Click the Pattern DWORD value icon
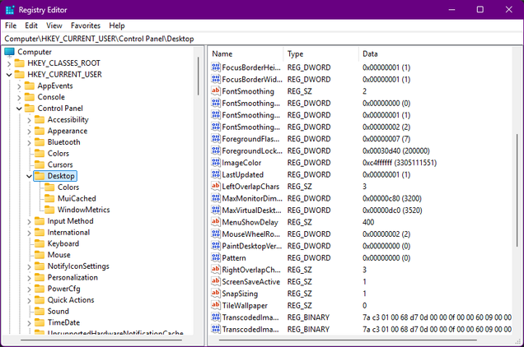This screenshot has width=524, height=347. [x=216, y=257]
